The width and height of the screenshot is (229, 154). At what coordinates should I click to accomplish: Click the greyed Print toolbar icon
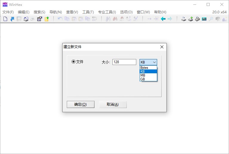pyautogui.click(x=33, y=19)
